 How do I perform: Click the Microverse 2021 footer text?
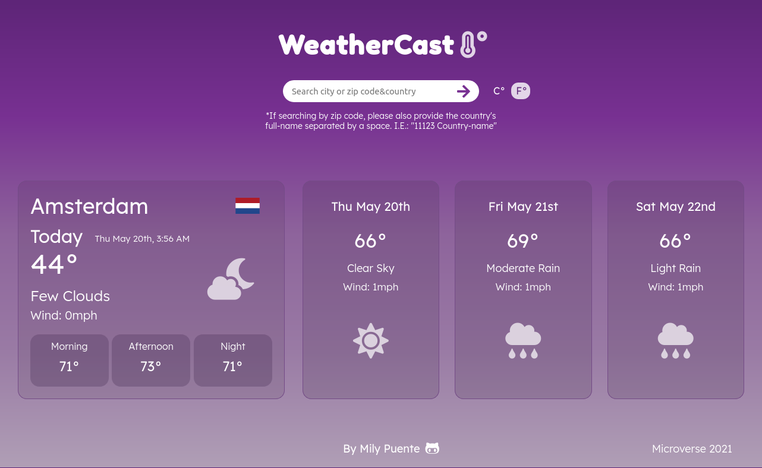[x=692, y=448]
